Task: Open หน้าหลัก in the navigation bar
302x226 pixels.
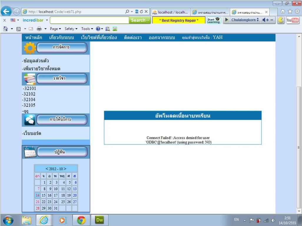Action: pos(34,38)
